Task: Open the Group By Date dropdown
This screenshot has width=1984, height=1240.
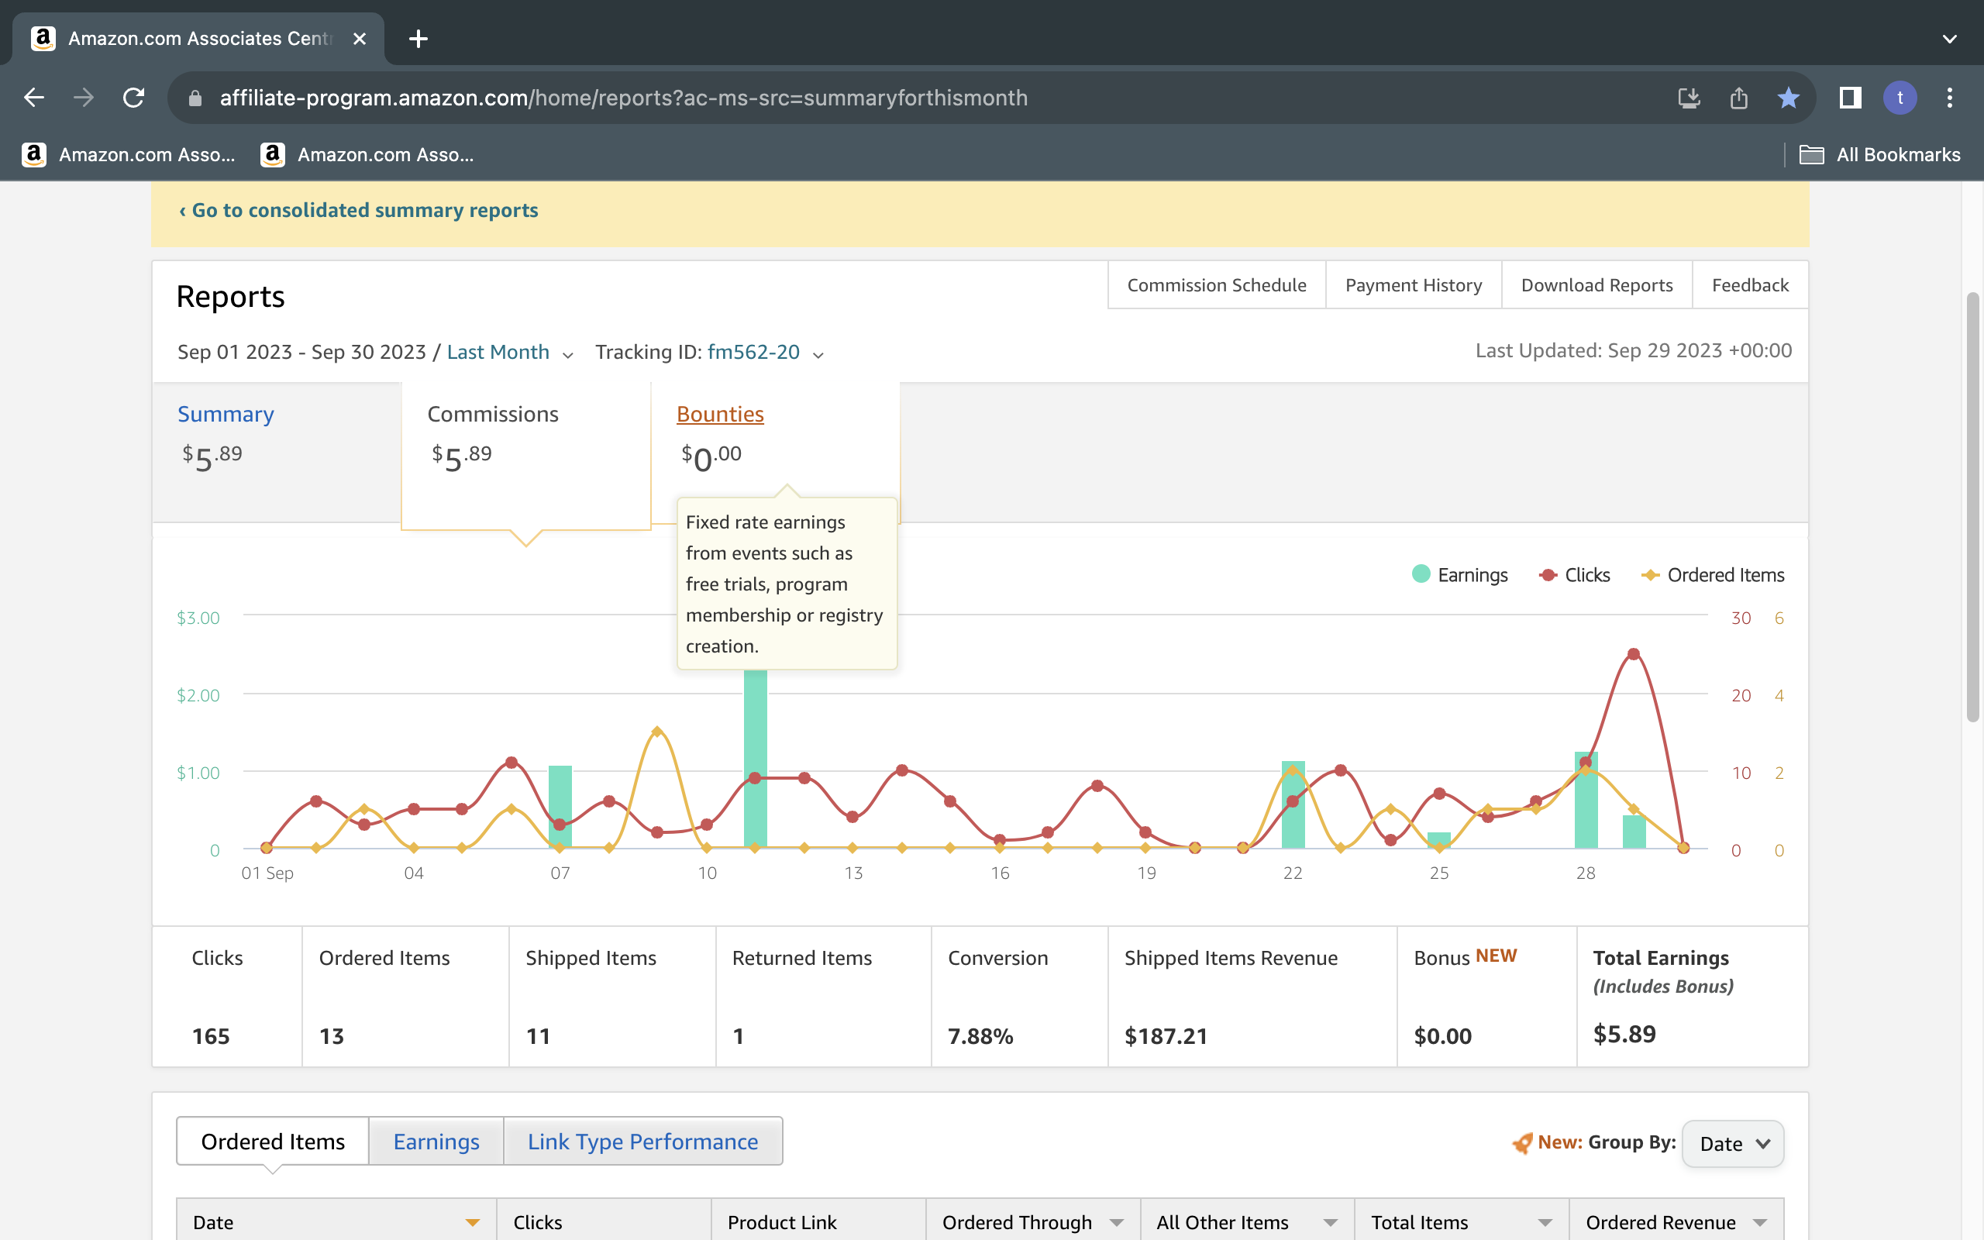Action: pos(1732,1143)
